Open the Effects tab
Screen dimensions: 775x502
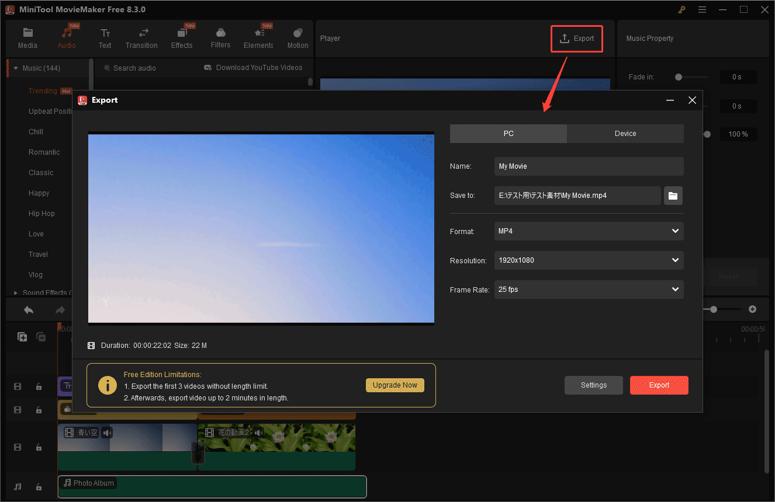click(182, 39)
